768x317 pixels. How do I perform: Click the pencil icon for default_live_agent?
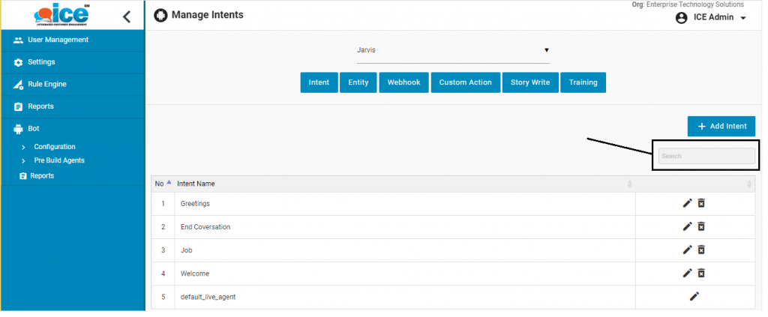point(694,297)
